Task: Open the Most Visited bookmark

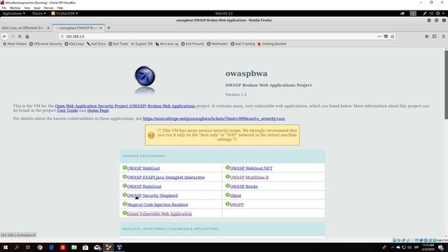Action: pos(15,44)
